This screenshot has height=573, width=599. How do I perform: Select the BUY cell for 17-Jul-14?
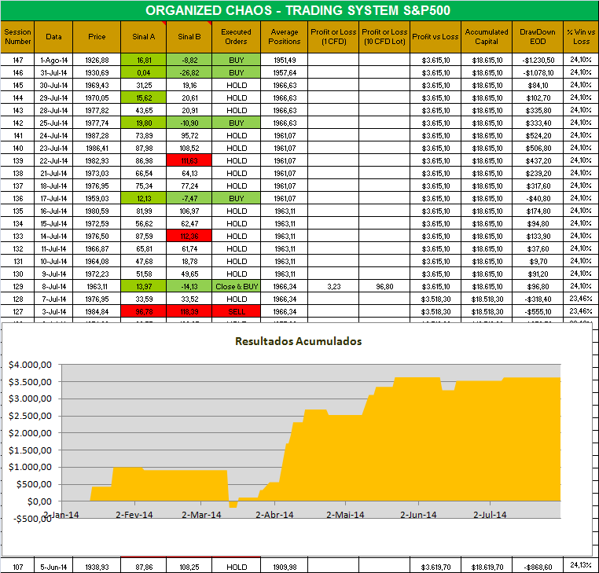236,199
